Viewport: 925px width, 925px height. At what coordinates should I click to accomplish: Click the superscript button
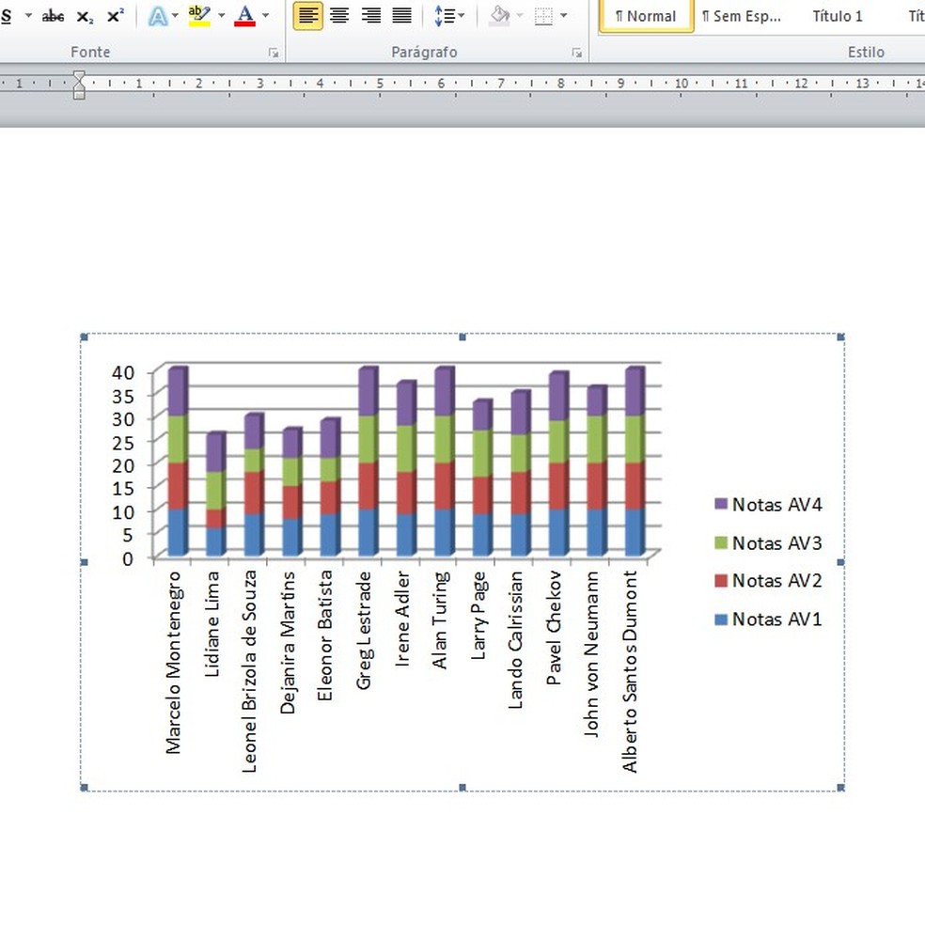point(115,16)
